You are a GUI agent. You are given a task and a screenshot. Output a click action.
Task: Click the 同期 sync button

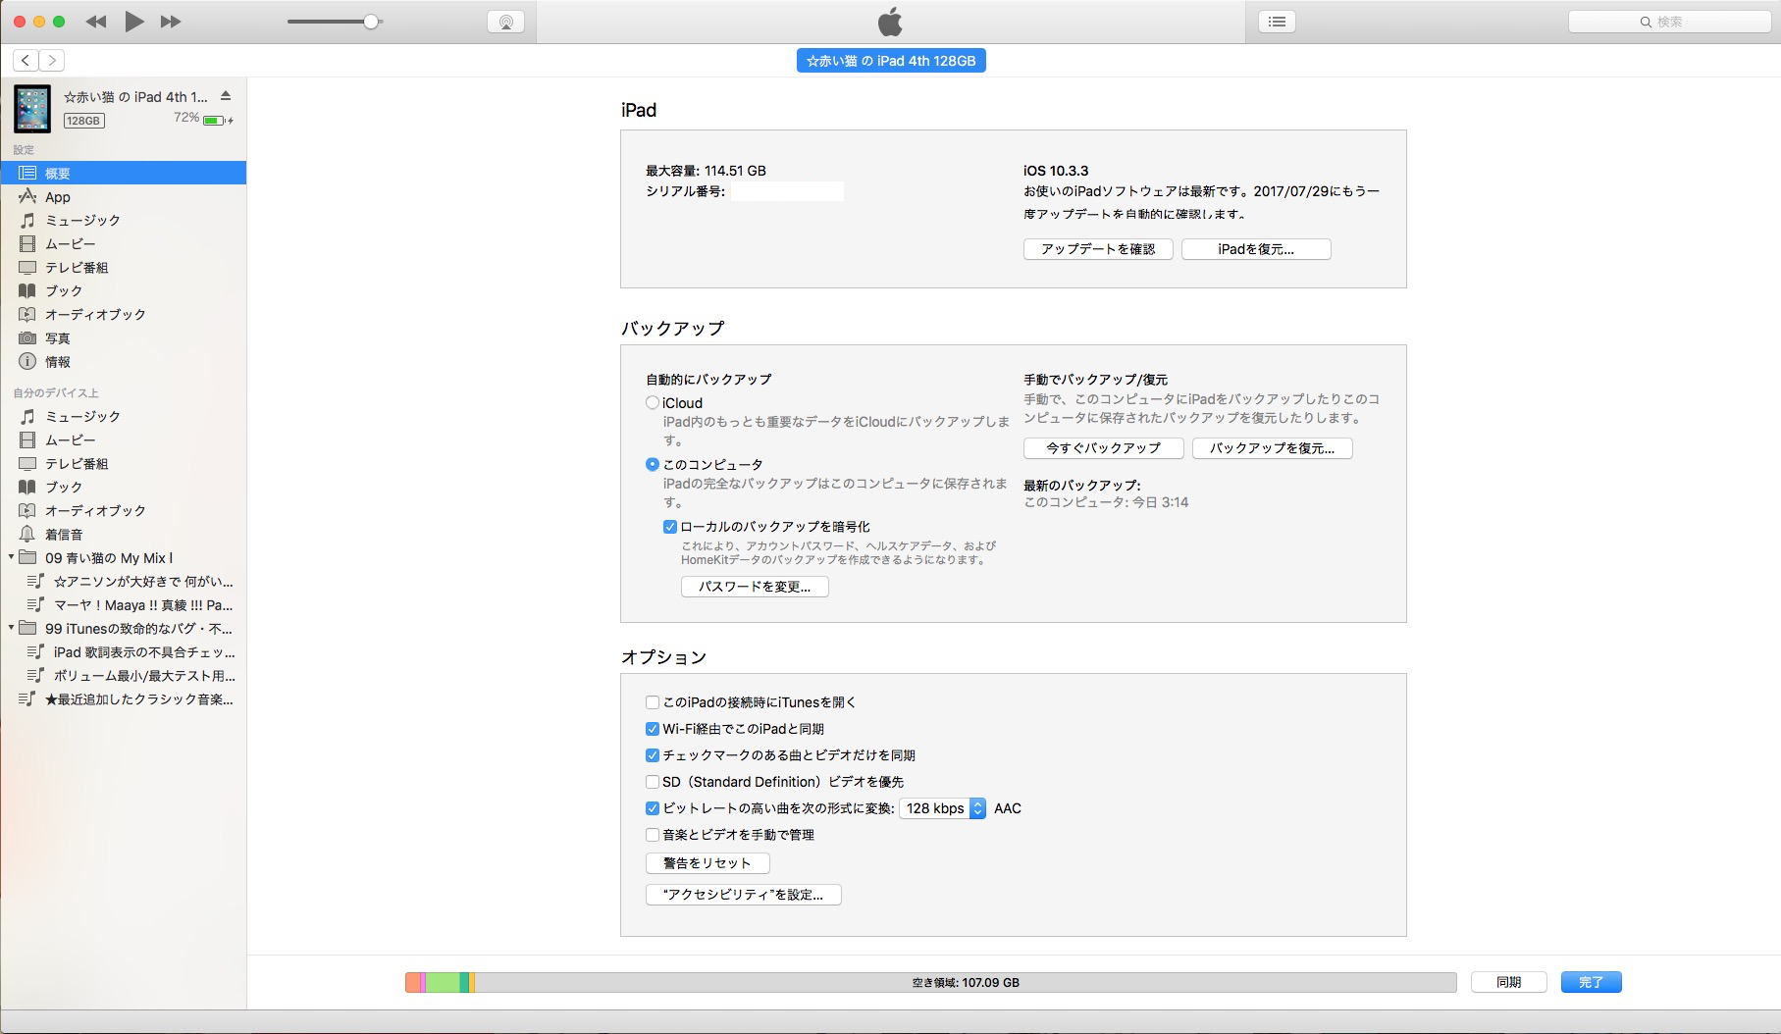tap(1508, 982)
